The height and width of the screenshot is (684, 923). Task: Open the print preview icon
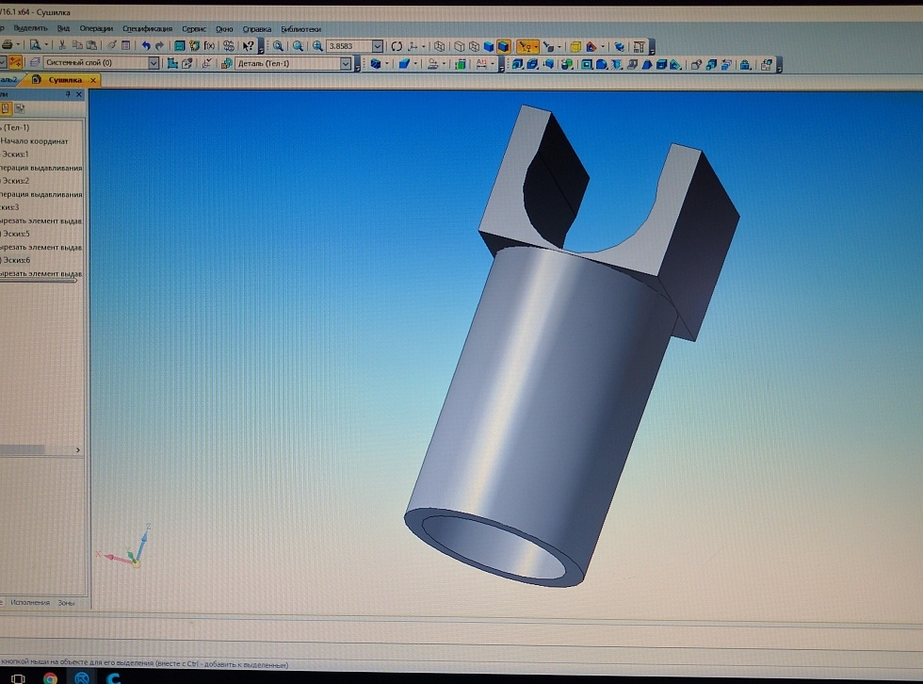(x=36, y=44)
